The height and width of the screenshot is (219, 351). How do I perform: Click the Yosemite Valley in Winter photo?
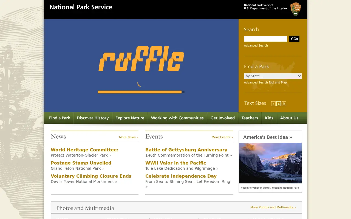270,163
